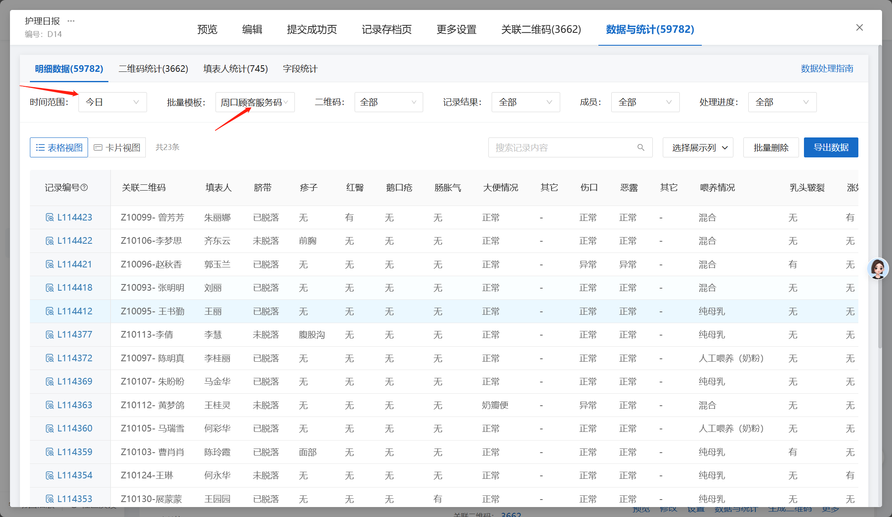Click the search magnifier icon in search box
This screenshot has width=892, height=517.
(641, 147)
